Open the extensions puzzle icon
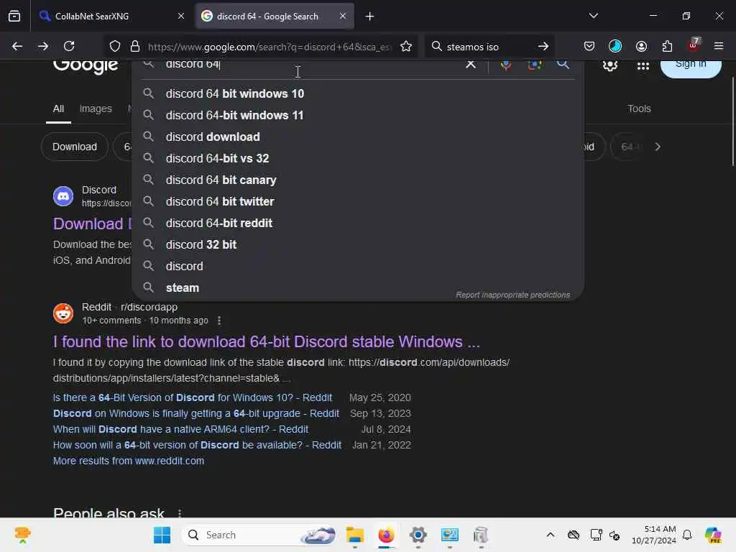This screenshot has height=552, width=736. point(667,46)
